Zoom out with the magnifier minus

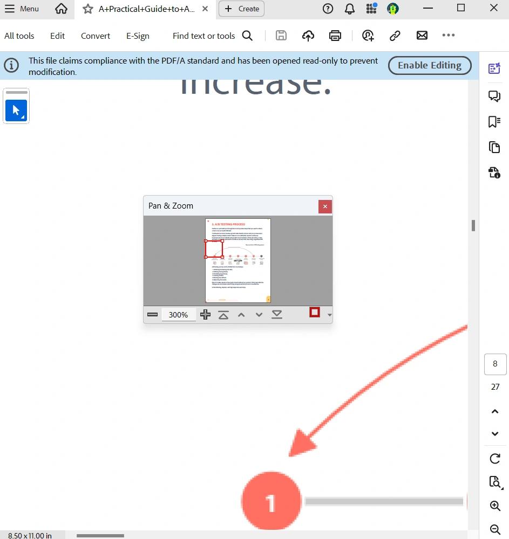[x=495, y=529]
